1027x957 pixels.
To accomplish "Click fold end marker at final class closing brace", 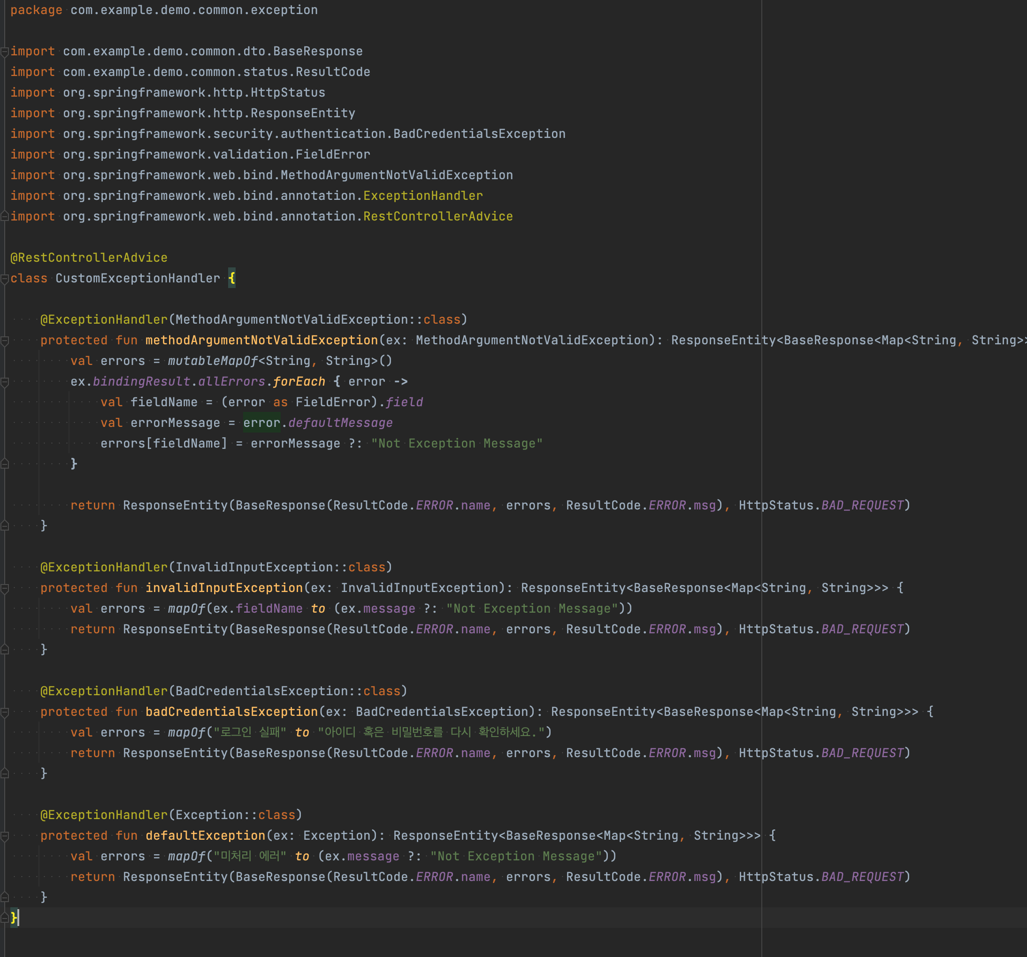I will point(5,918).
